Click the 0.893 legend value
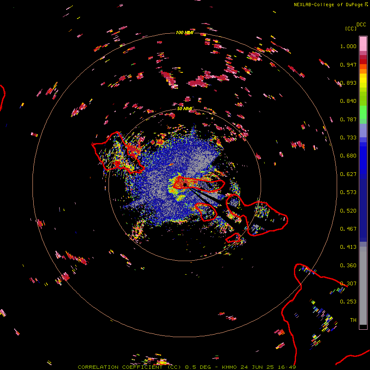Viewport: 370px width, 370px height. click(348, 83)
